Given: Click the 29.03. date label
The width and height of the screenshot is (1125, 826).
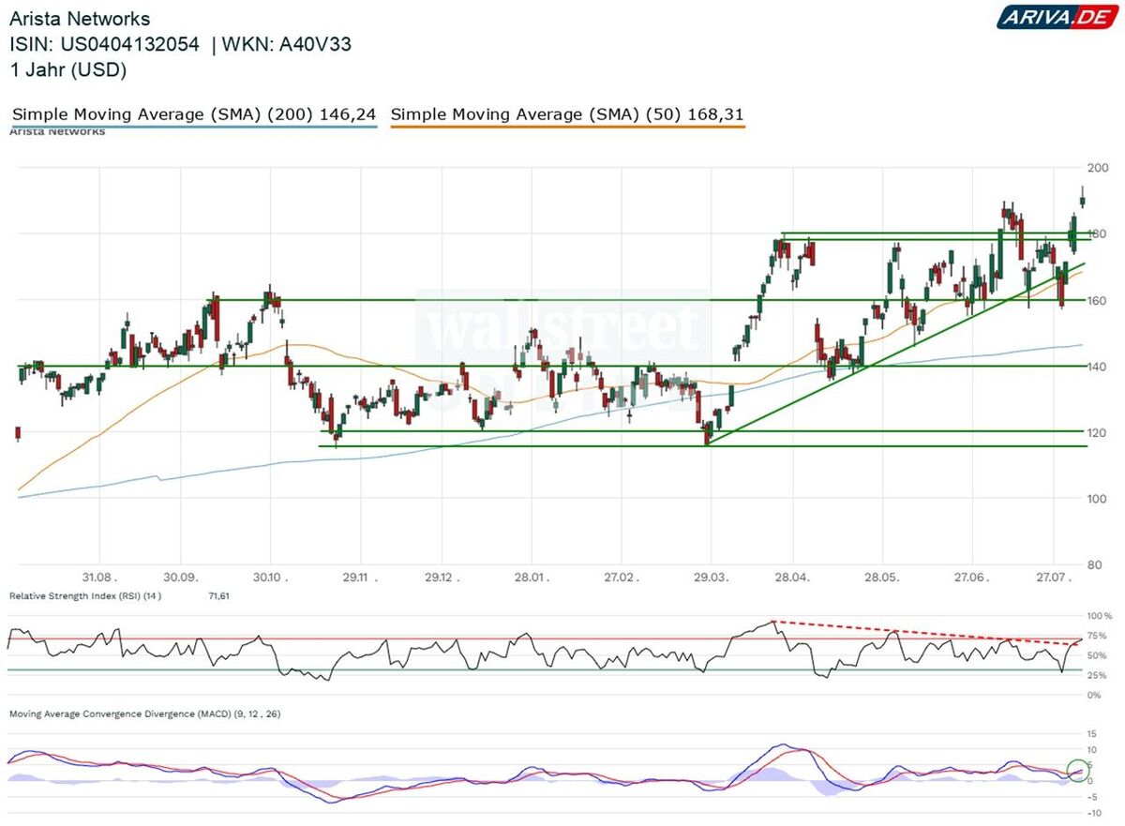Looking at the screenshot, I should 710,577.
